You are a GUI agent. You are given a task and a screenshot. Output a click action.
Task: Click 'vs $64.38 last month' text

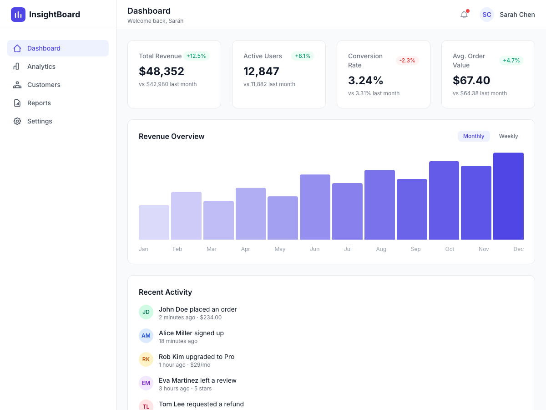click(x=480, y=93)
